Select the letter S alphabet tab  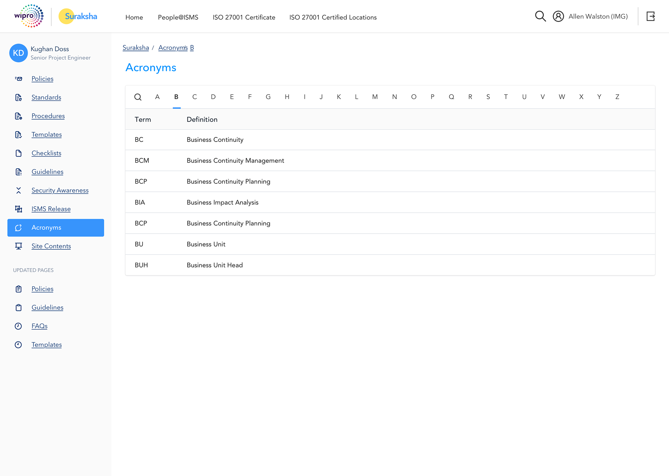488,97
